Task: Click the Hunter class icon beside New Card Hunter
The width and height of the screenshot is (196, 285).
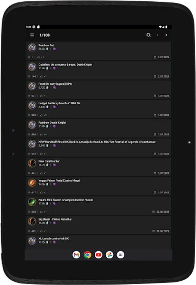Action: click(x=32, y=163)
